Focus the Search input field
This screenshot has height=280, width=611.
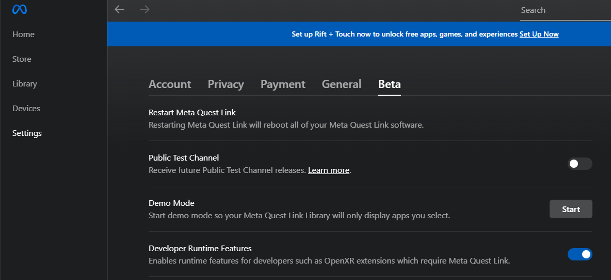pyautogui.click(x=565, y=10)
